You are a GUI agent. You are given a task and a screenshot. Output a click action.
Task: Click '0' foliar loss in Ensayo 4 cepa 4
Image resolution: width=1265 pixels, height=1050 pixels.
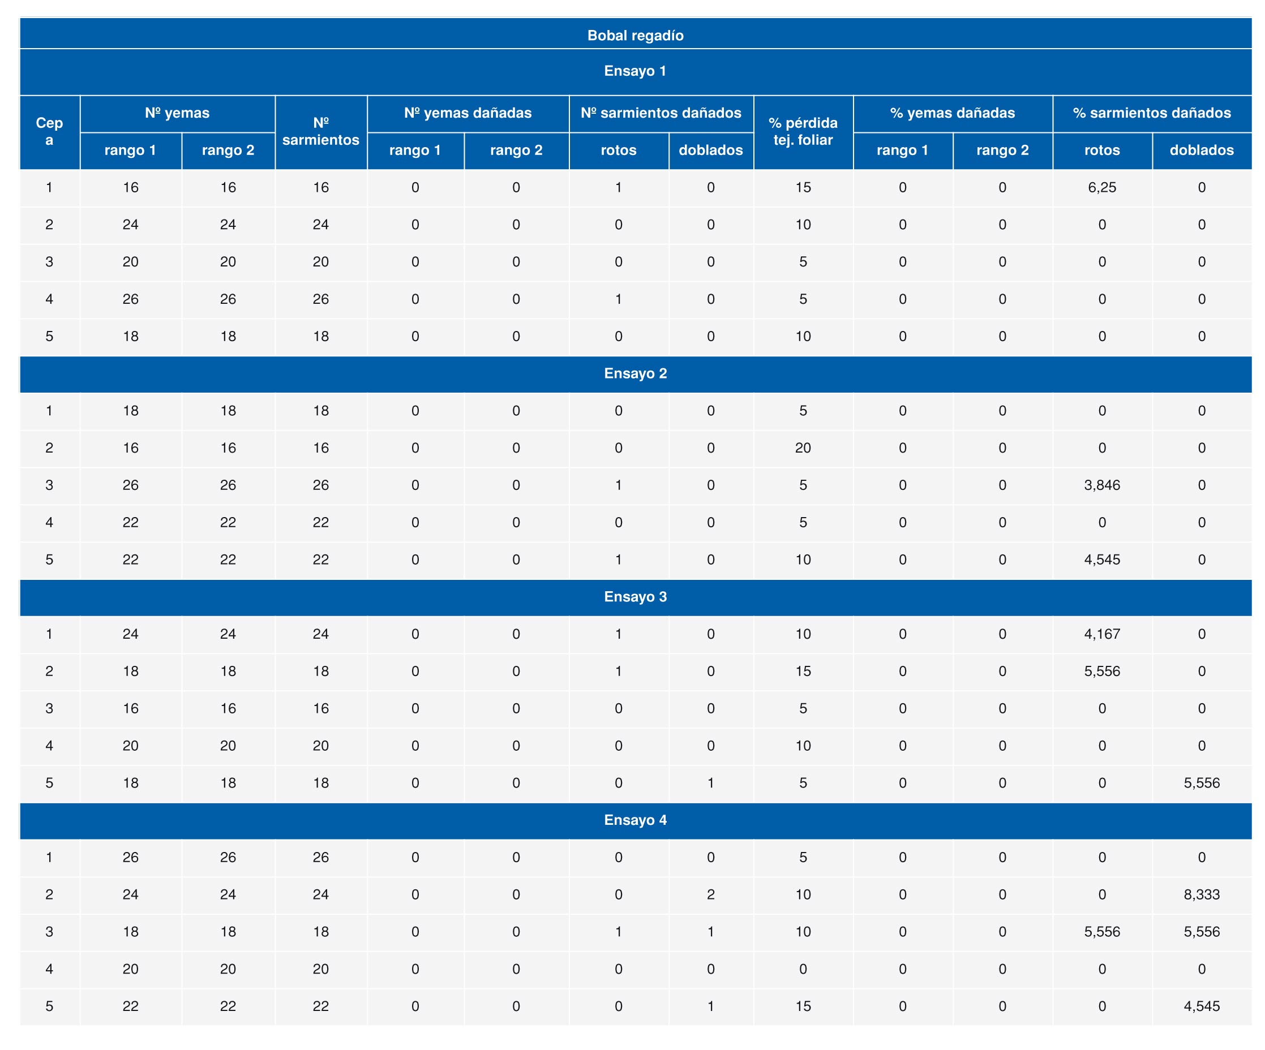803,969
